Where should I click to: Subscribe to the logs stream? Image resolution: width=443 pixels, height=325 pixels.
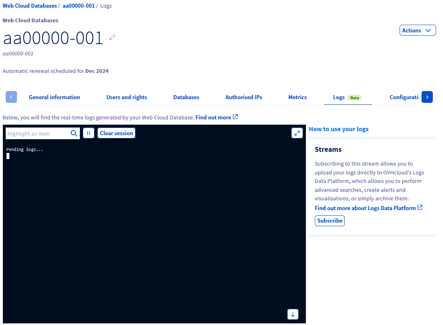329,221
